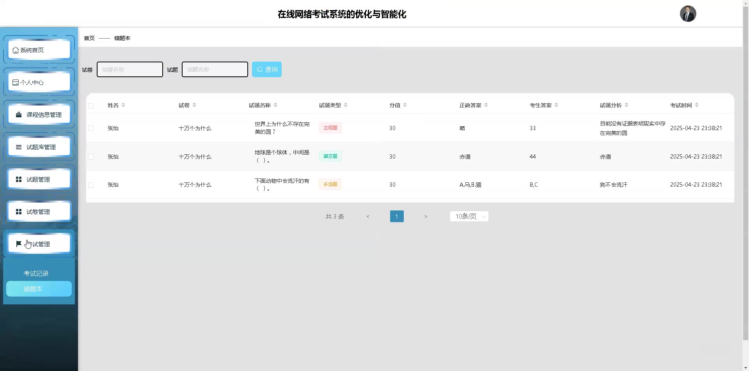Open 考试记录 in the sidebar submenu
The image size is (749, 371).
[36, 274]
